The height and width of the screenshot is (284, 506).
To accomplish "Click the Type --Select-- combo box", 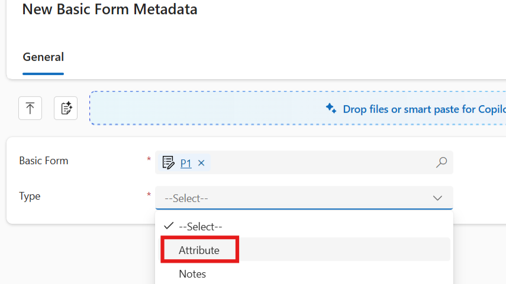I will click(x=296, y=198).
